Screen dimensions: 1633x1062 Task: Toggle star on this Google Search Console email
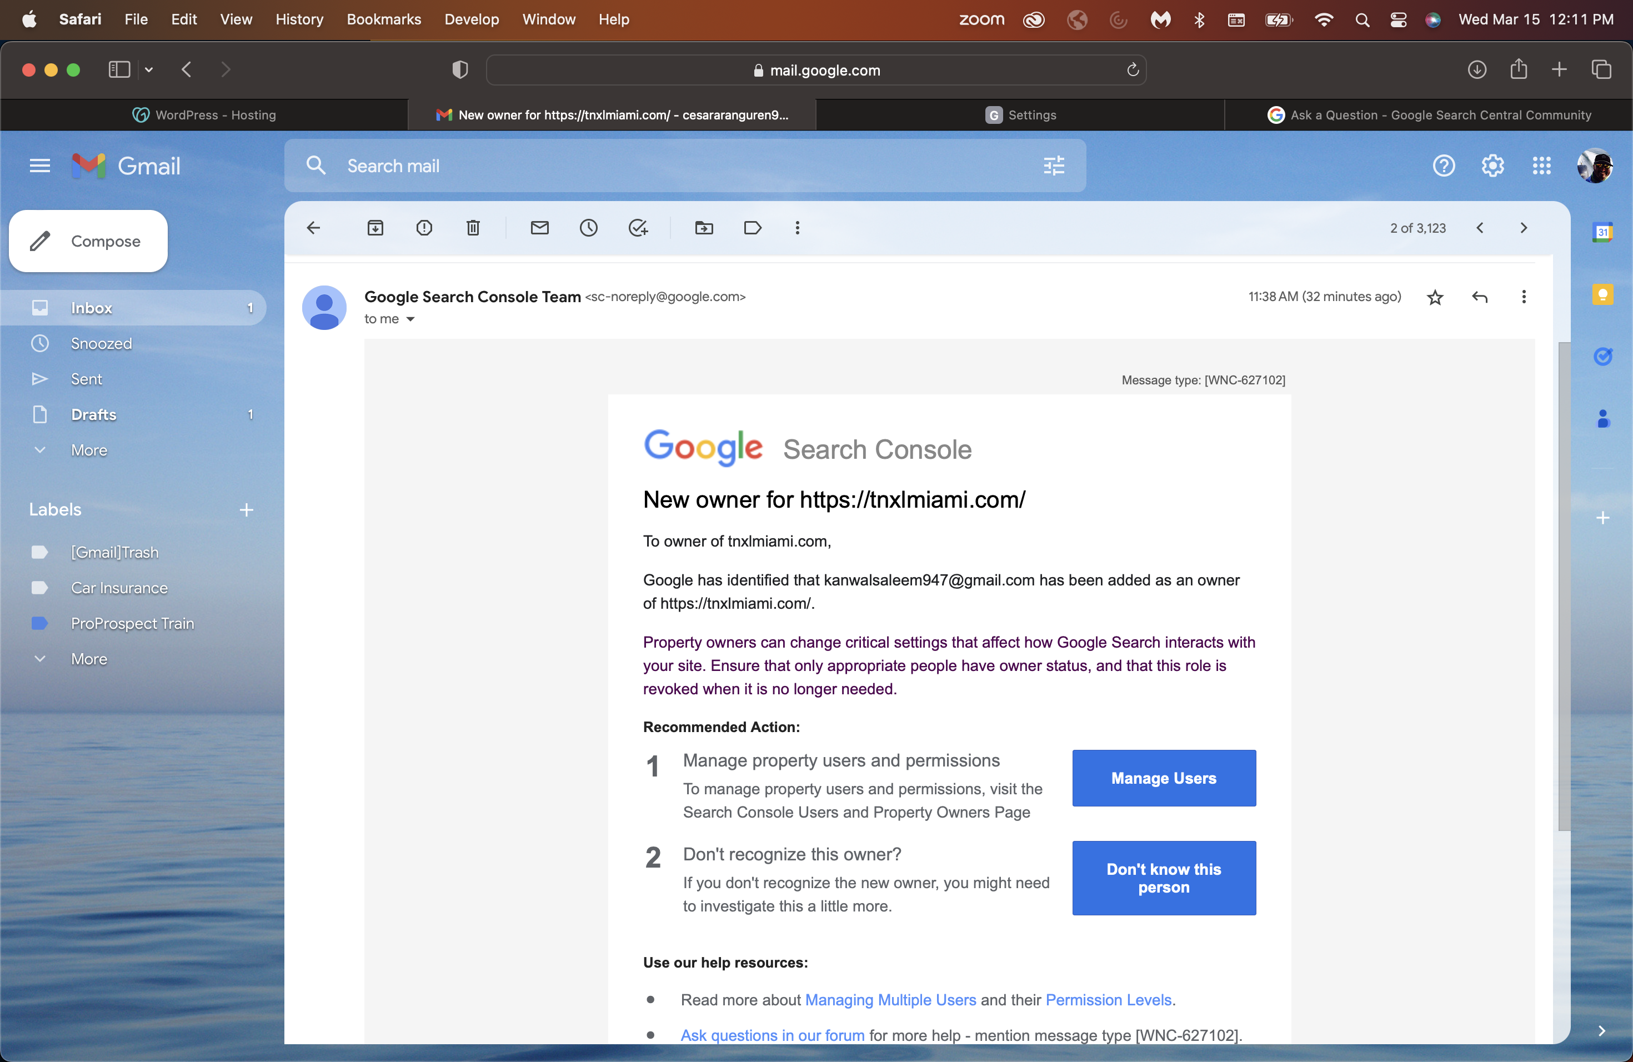point(1435,297)
